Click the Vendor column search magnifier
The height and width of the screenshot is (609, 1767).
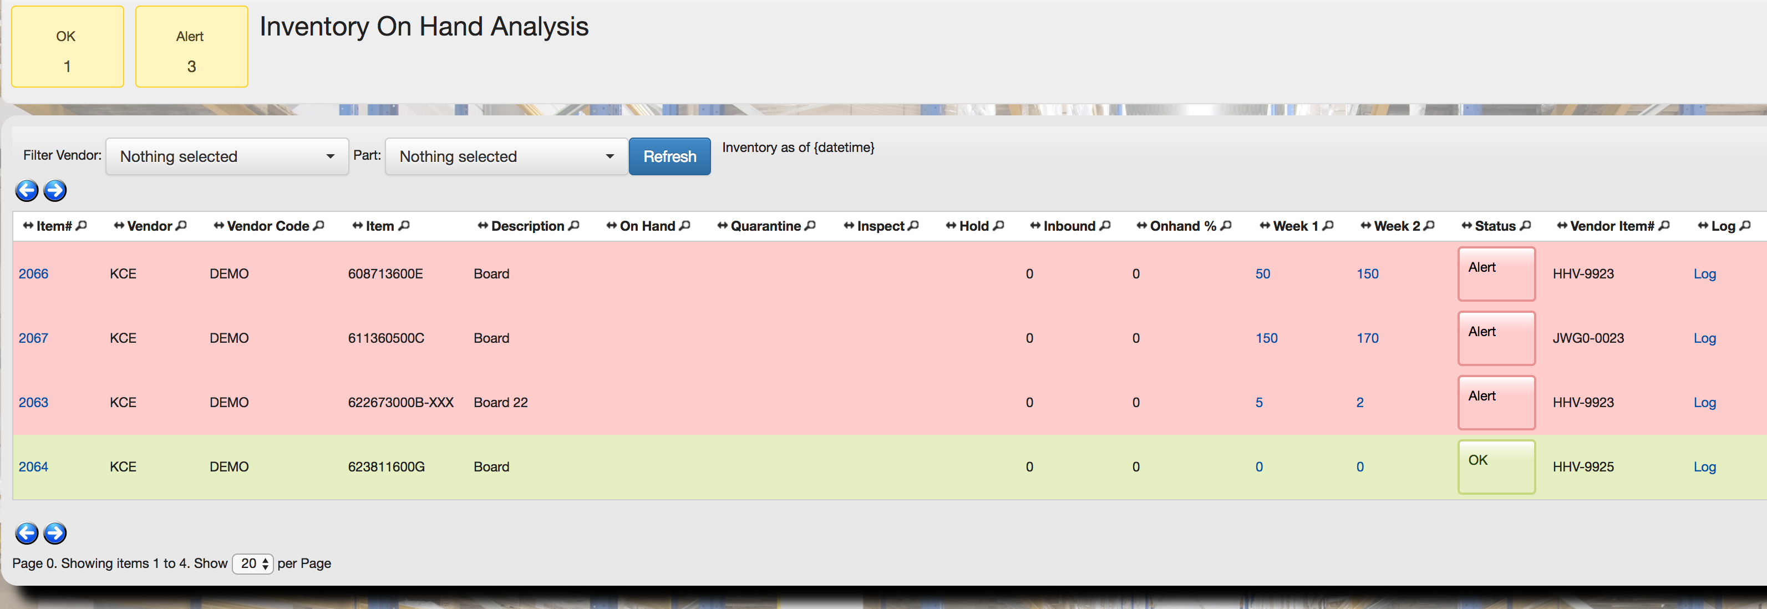pos(181,226)
